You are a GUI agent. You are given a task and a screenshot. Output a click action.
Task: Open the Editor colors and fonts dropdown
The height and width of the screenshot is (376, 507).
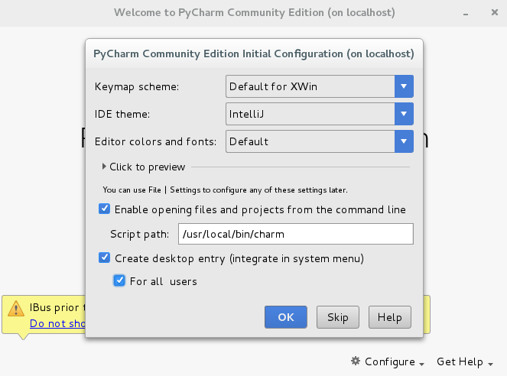320,141
